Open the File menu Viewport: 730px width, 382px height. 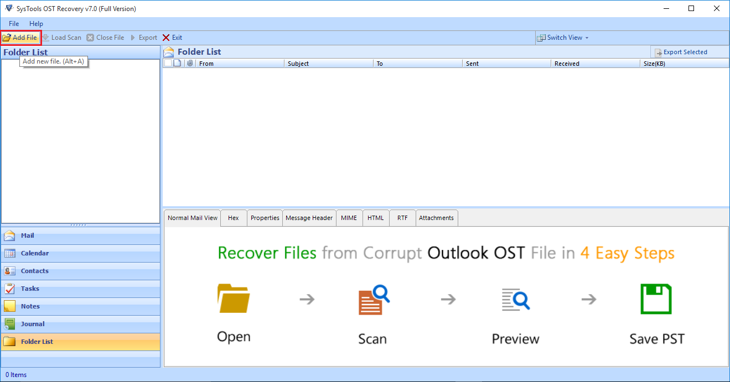click(14, 24)
